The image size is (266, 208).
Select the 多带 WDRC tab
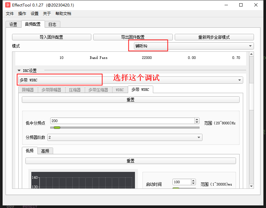[140, 90]
